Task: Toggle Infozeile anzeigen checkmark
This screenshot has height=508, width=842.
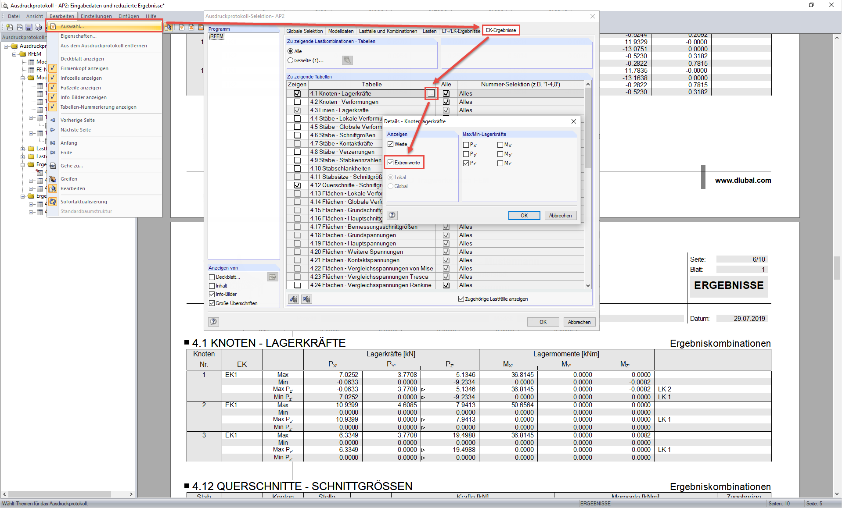Action: tap(53, 78)
